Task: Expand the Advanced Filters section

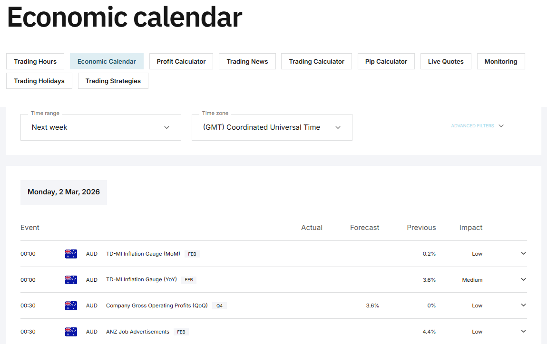Action: [477, 126]
